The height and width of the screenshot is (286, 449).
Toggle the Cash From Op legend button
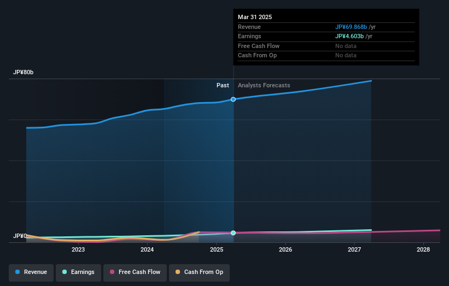point(199,272)
